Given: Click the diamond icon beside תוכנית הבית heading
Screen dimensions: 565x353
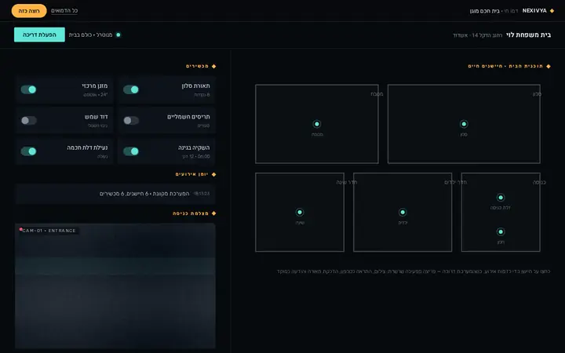Looking at the screenshot, I should click(x=549, y=66).
